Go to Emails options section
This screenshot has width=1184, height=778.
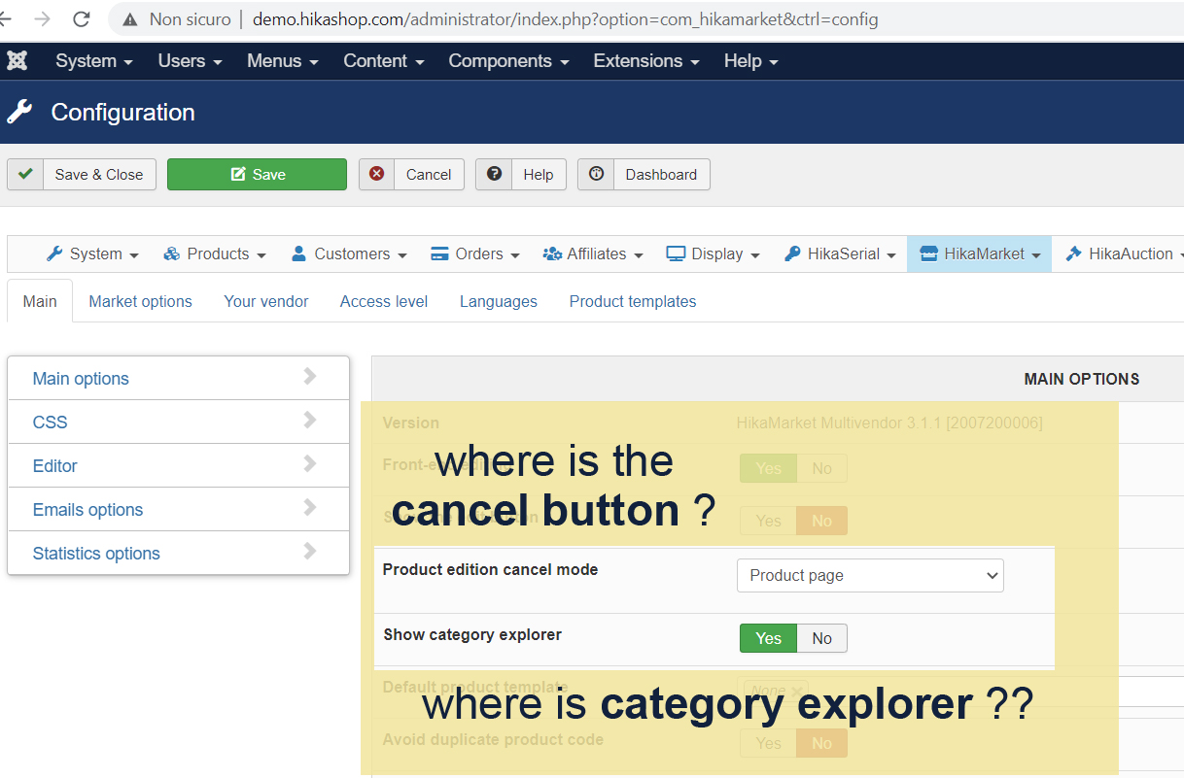(x=178, y=509)
